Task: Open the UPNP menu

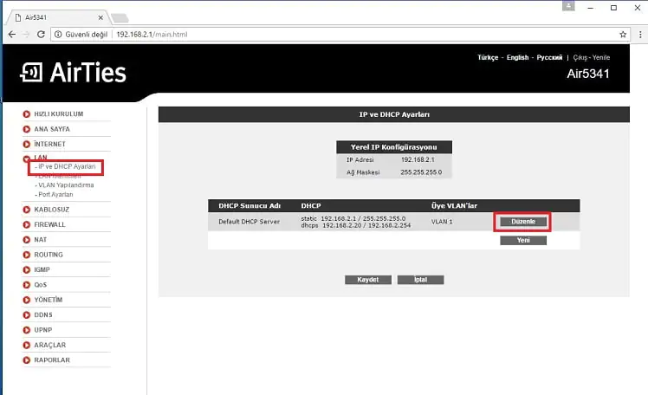Action: pyautogui.click(x=43, y=330)
